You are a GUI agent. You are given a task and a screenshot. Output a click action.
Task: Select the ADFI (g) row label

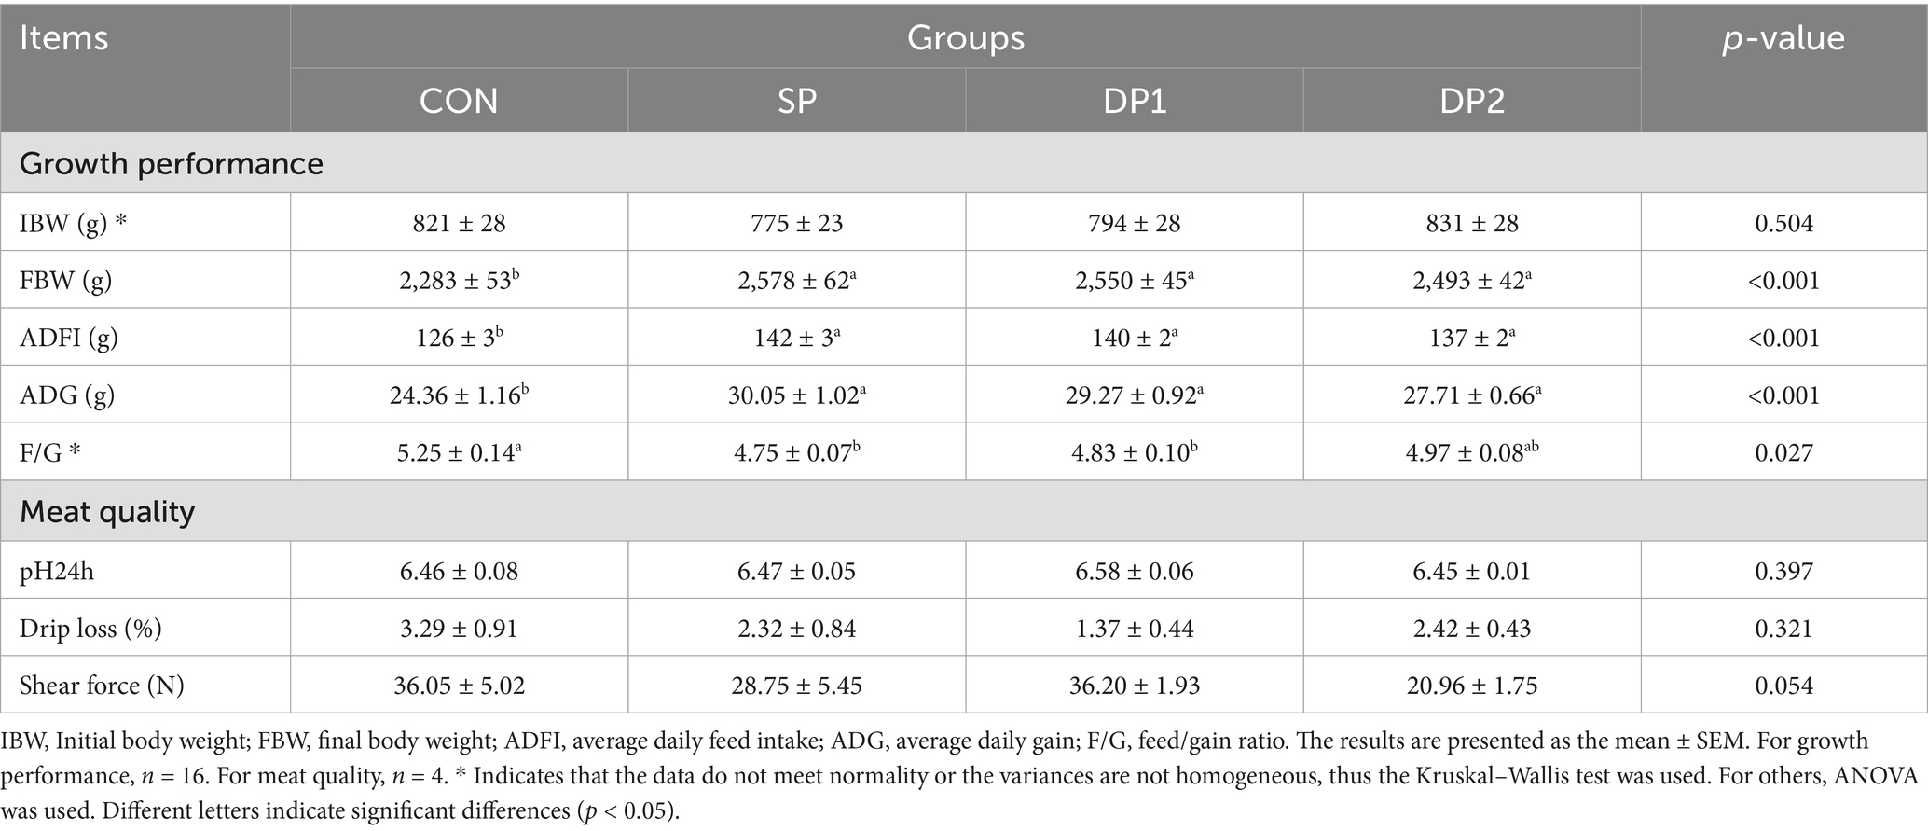pyautogui.click(x=69, y=338)
